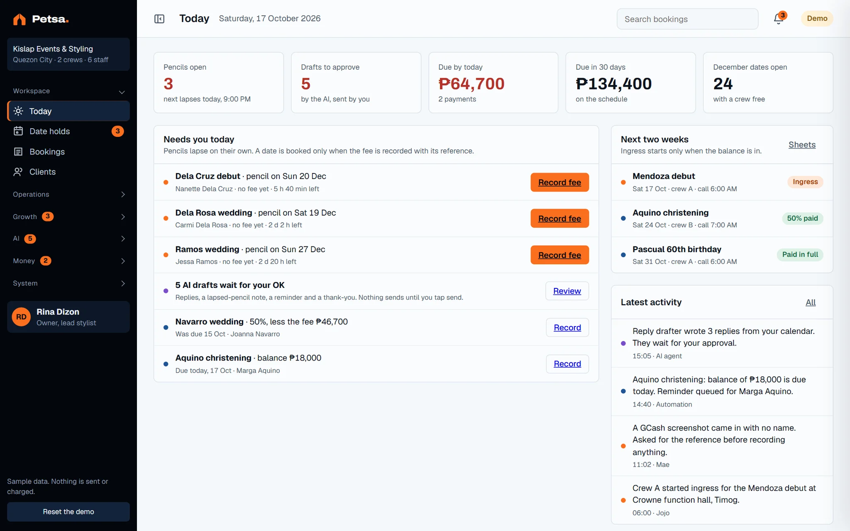Click the orange 3 badge on Date holds

click(x=118, y=131)
